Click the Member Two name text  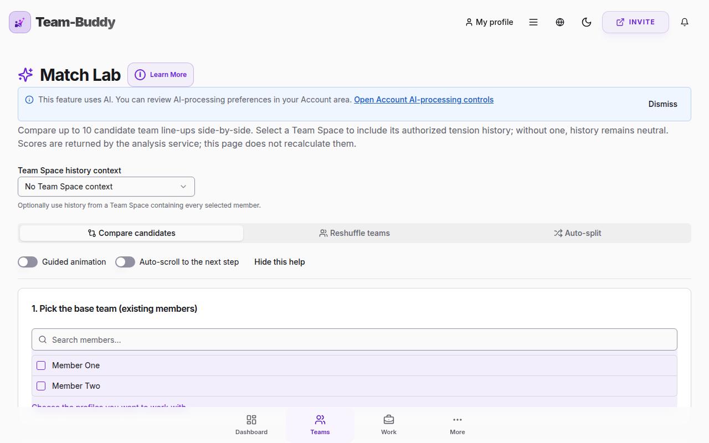click(x=76, y=386)
